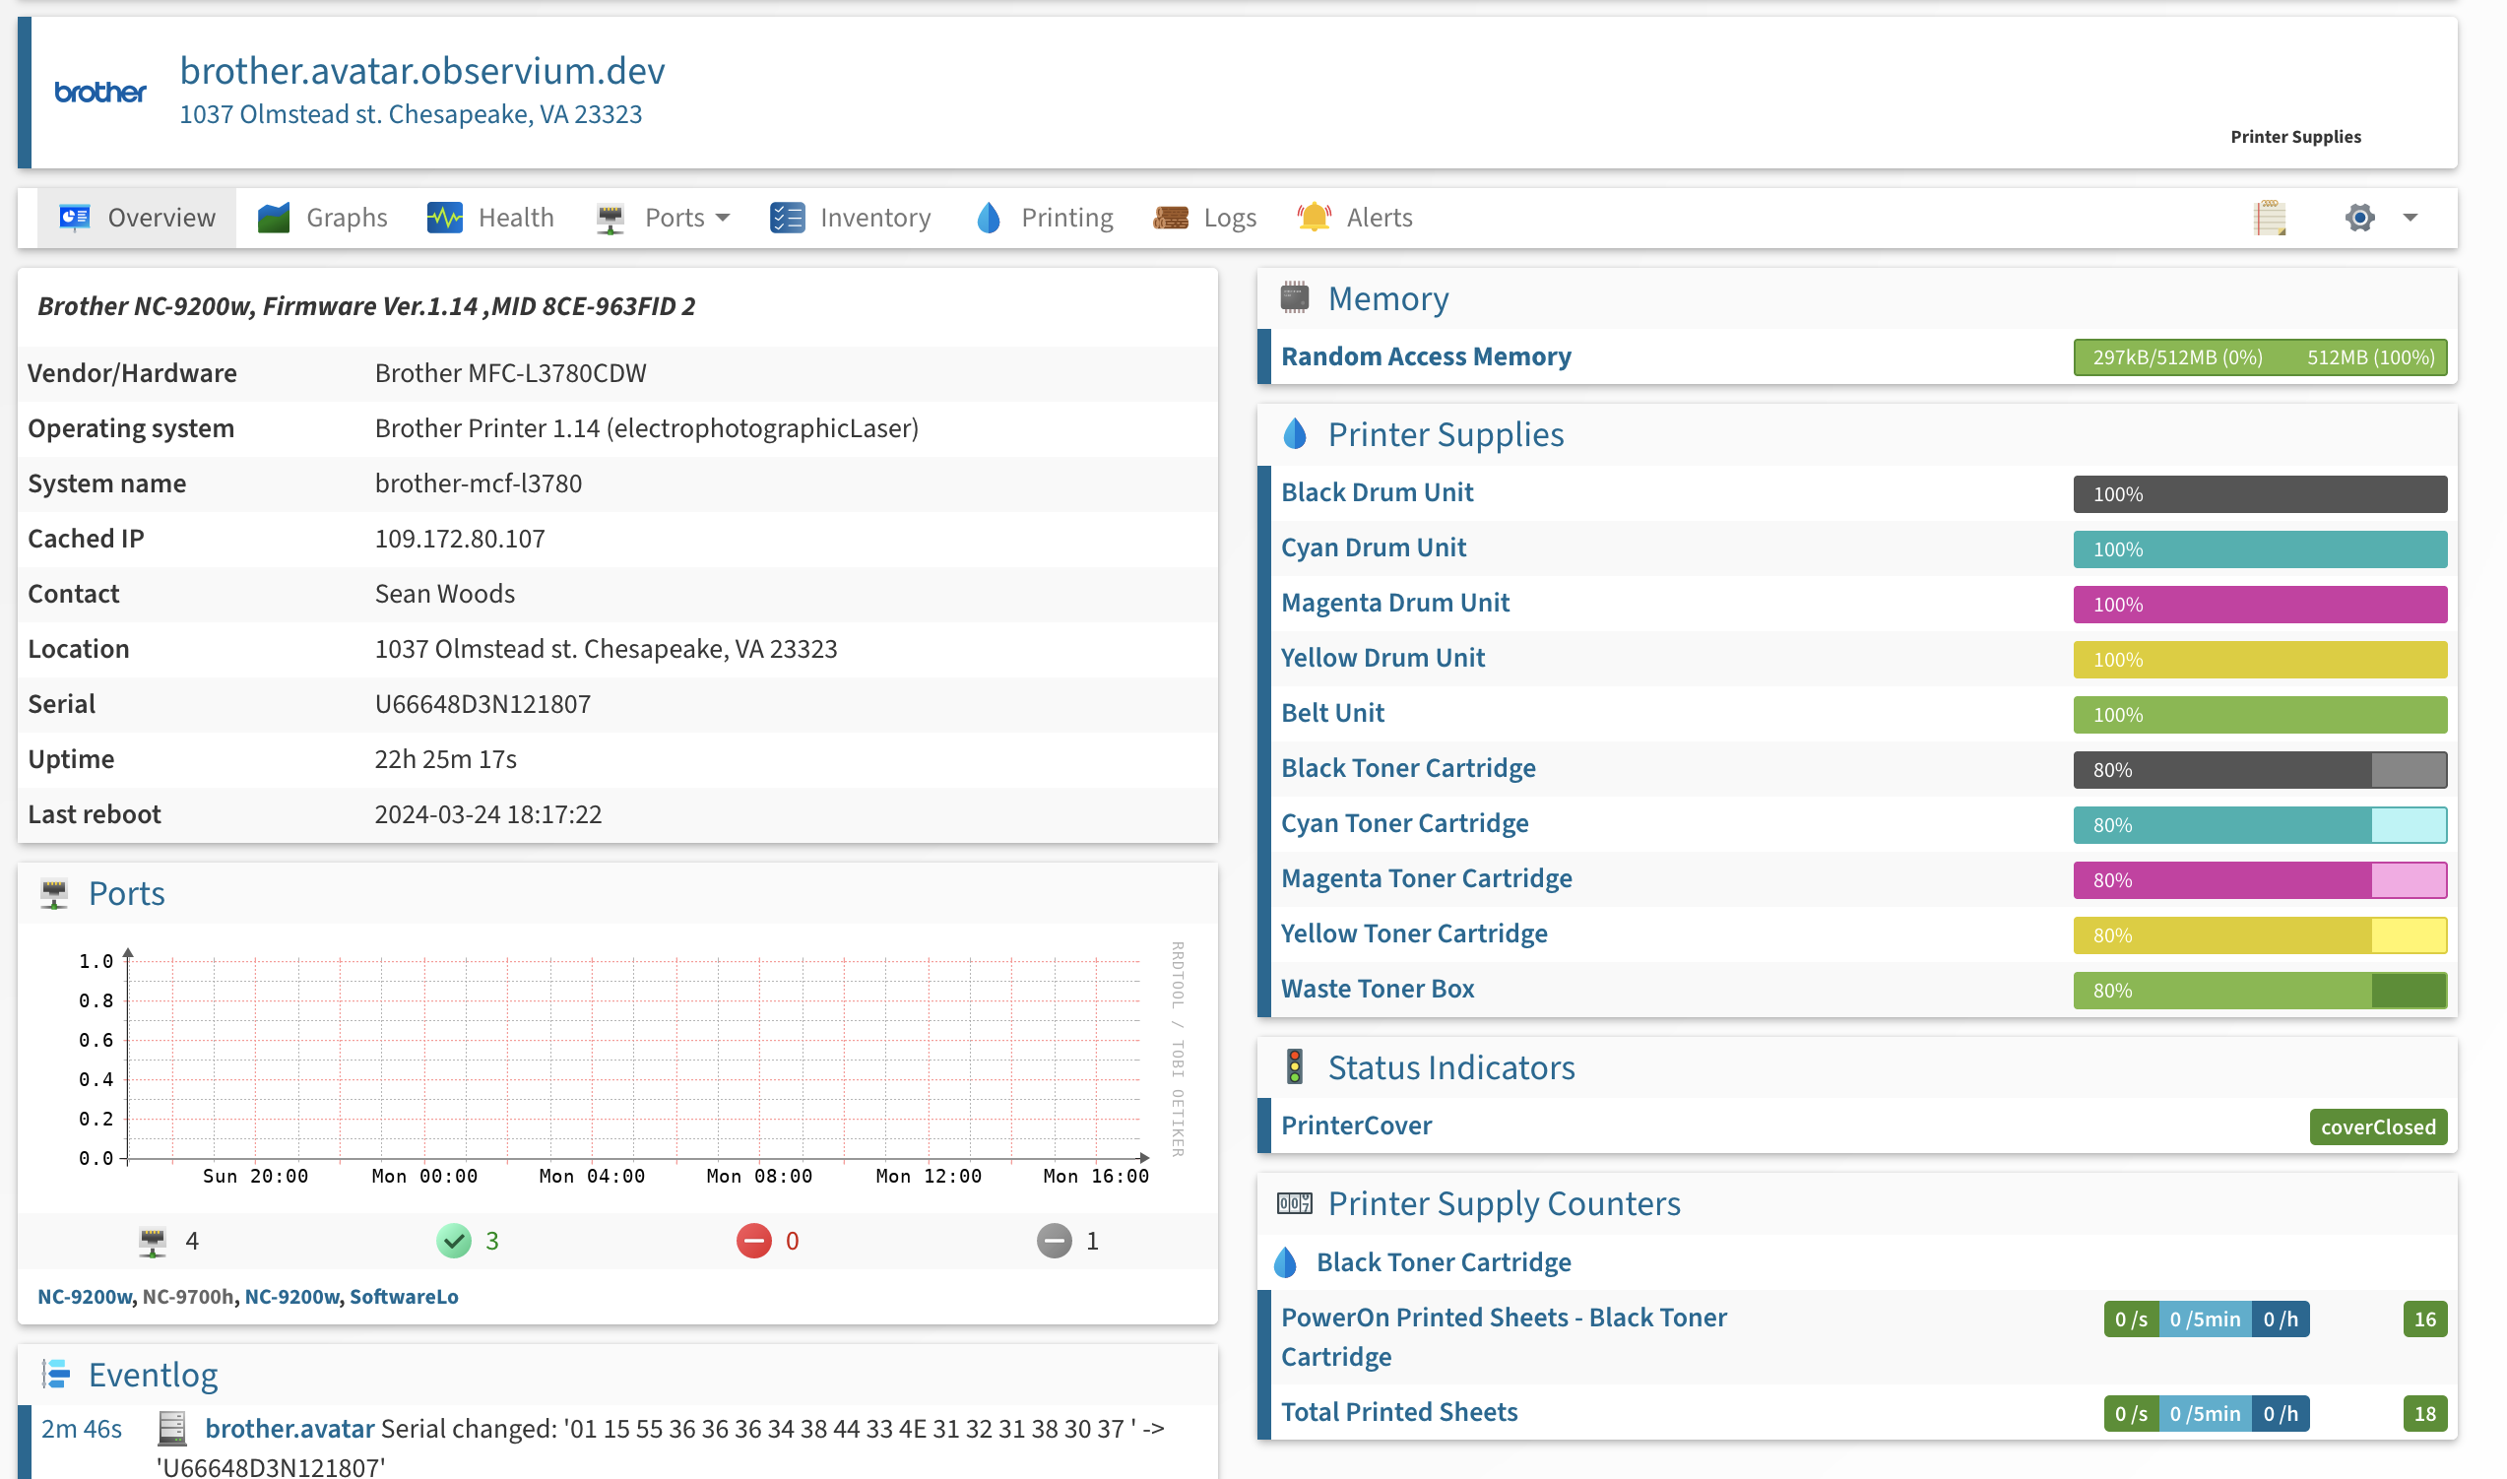The width and height of the screenshot is (2507, 1479).
Task: Open PowerOn Printed Sheets counter link
Action: click(x=1504, y=1336)
